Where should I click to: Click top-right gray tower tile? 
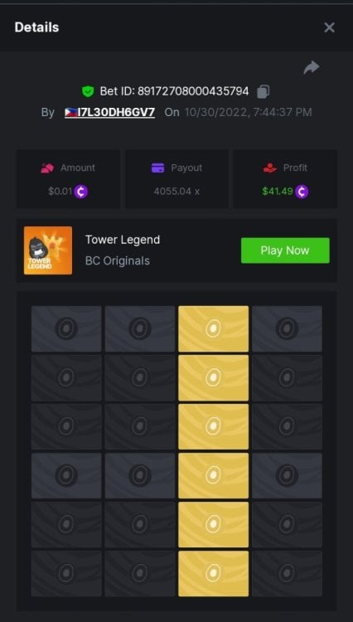coord(287,328)
